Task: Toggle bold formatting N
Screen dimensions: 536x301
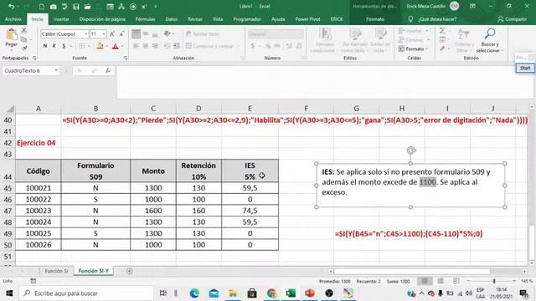Action: (x=44, y=46)
